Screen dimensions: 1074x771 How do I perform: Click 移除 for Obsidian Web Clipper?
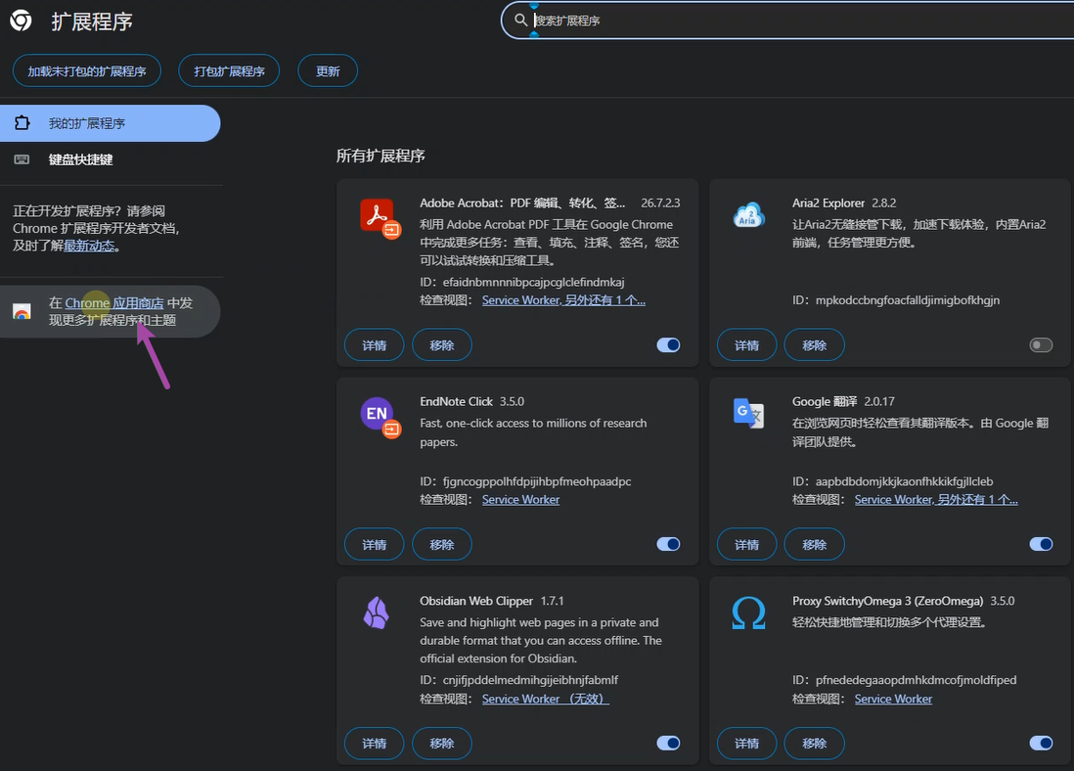[x=442, y=743]
